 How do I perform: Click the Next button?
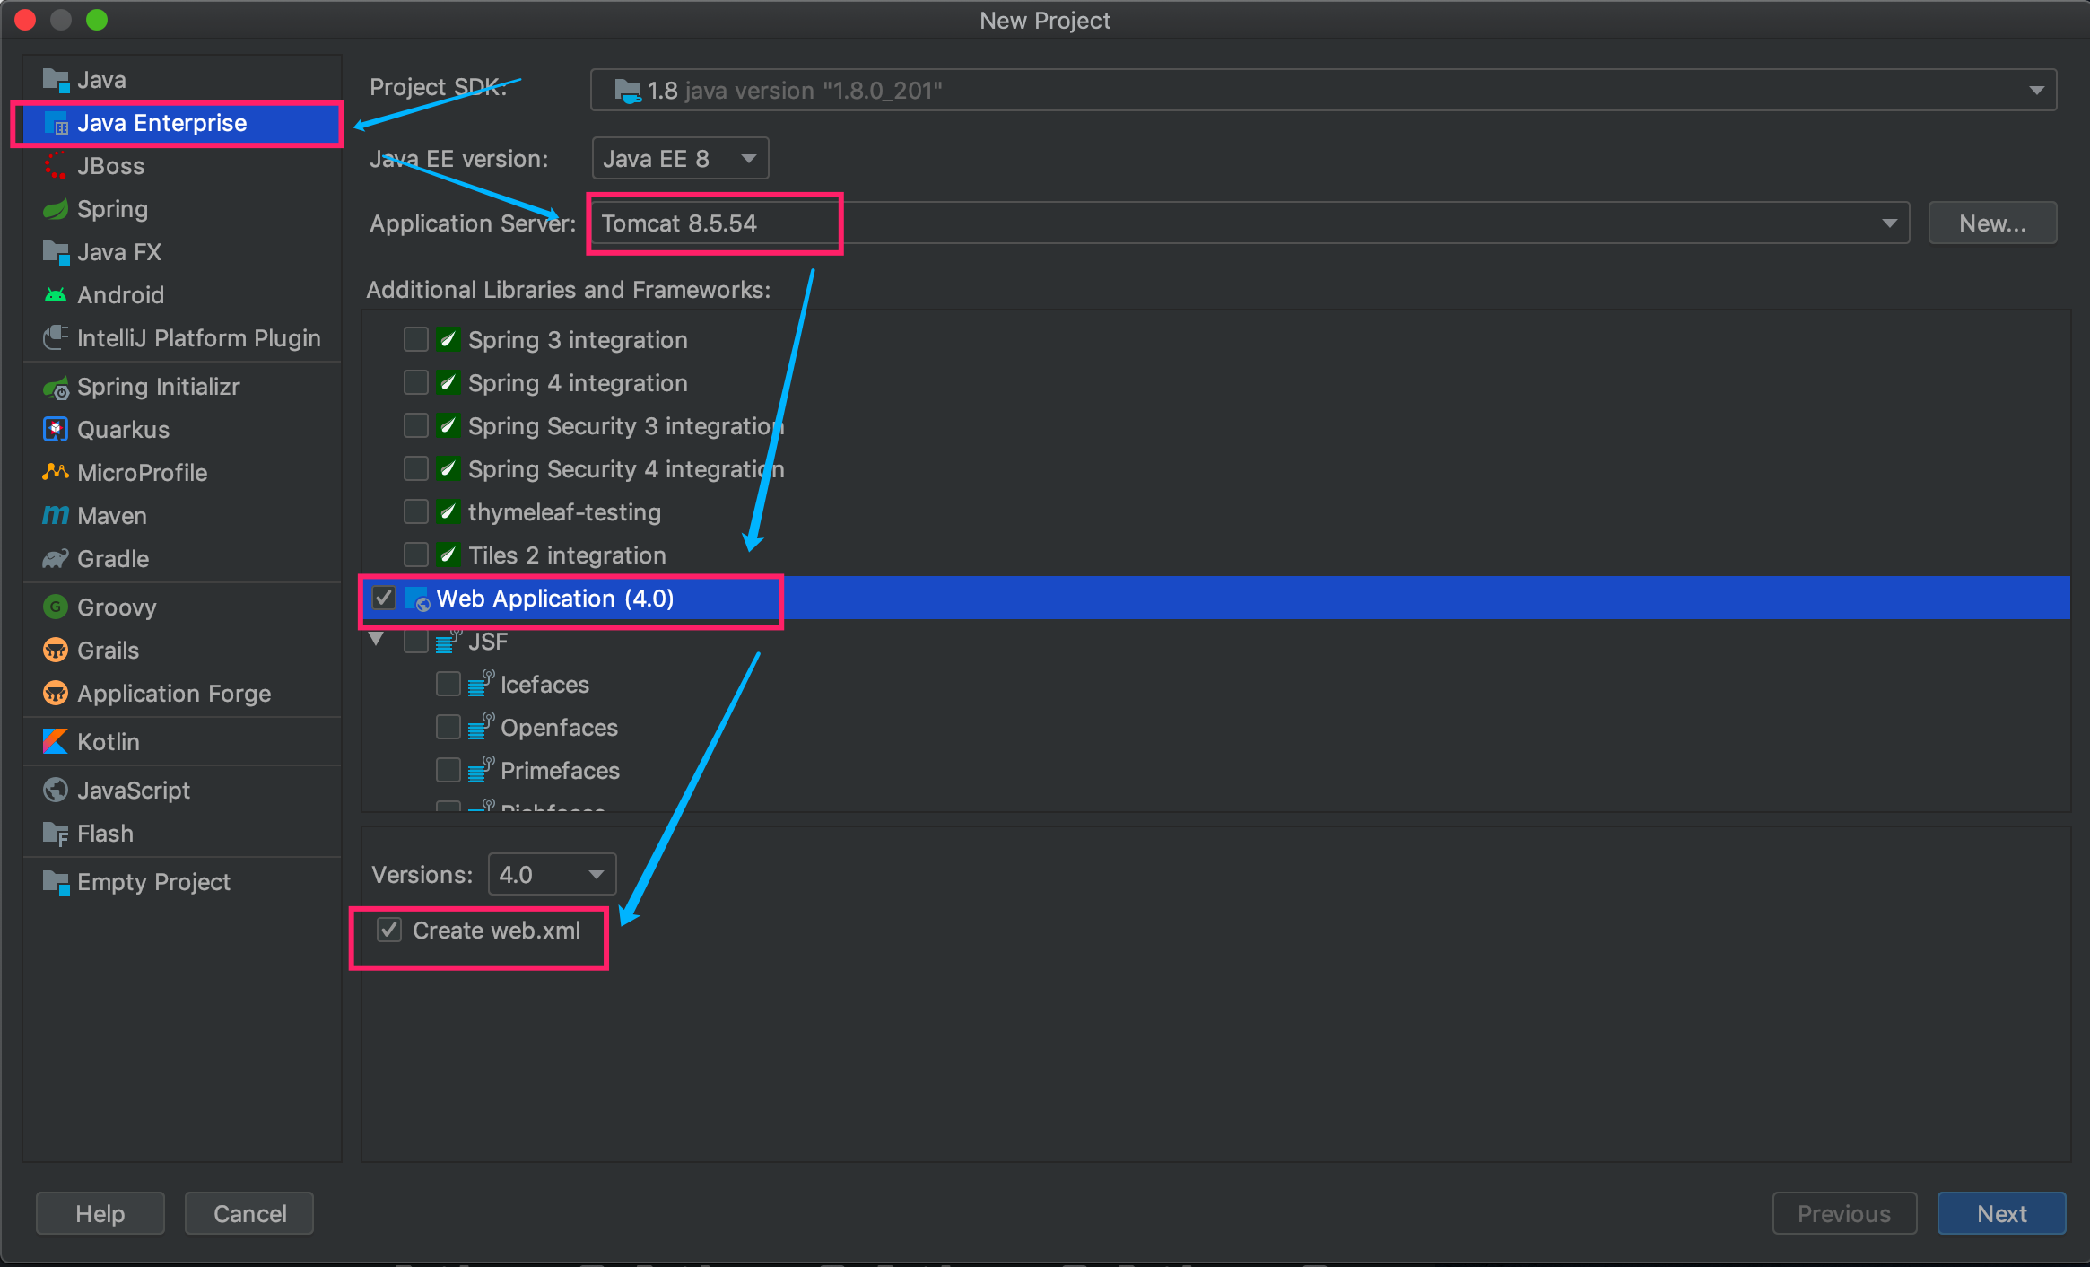[2001, 1214]
